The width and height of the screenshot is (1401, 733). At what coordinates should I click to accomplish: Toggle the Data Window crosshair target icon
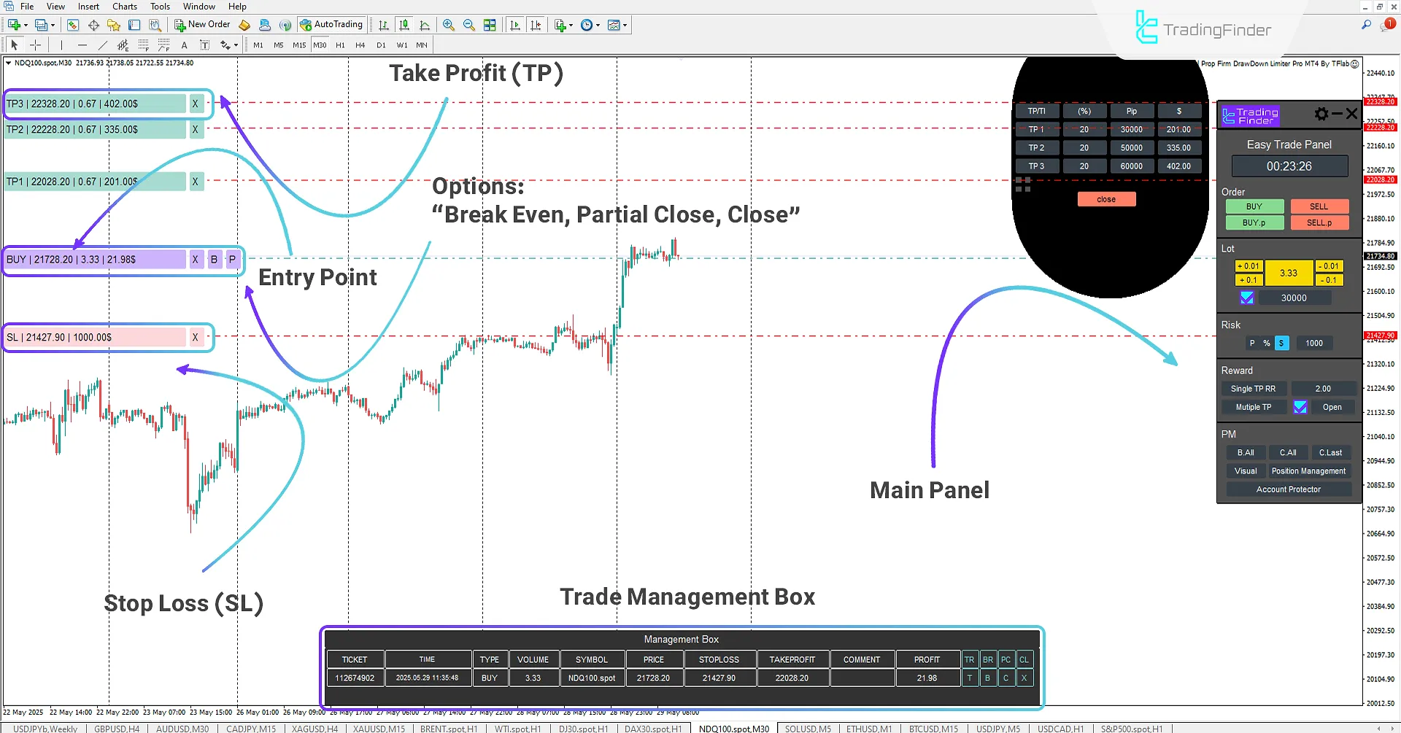(93, 25)
